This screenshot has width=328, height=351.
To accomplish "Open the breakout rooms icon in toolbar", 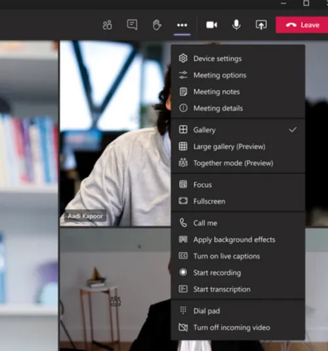I will pos(107,25).
